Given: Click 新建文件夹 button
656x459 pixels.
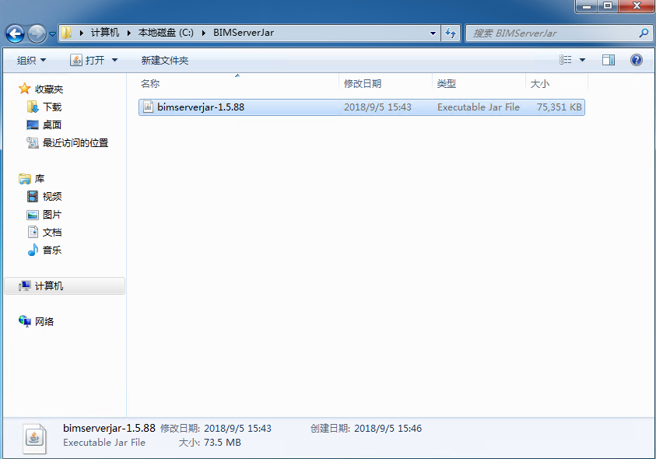Looking at the screenshot, I should tap(164, 60).
